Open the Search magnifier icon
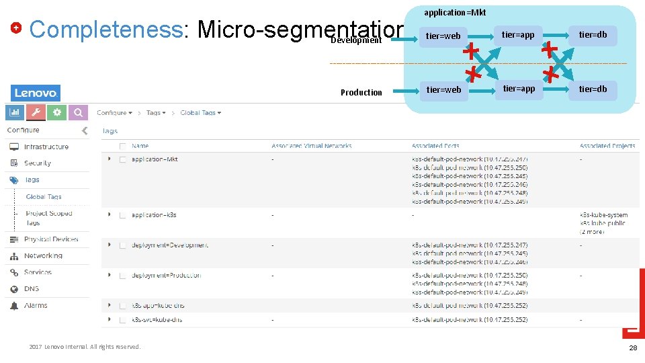 pyautogui.click(x=78, y=112)
